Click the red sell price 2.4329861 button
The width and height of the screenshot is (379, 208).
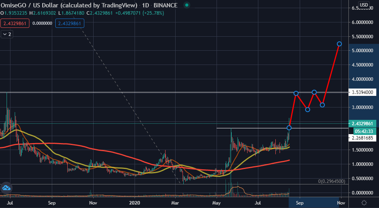tap(15, 24)
